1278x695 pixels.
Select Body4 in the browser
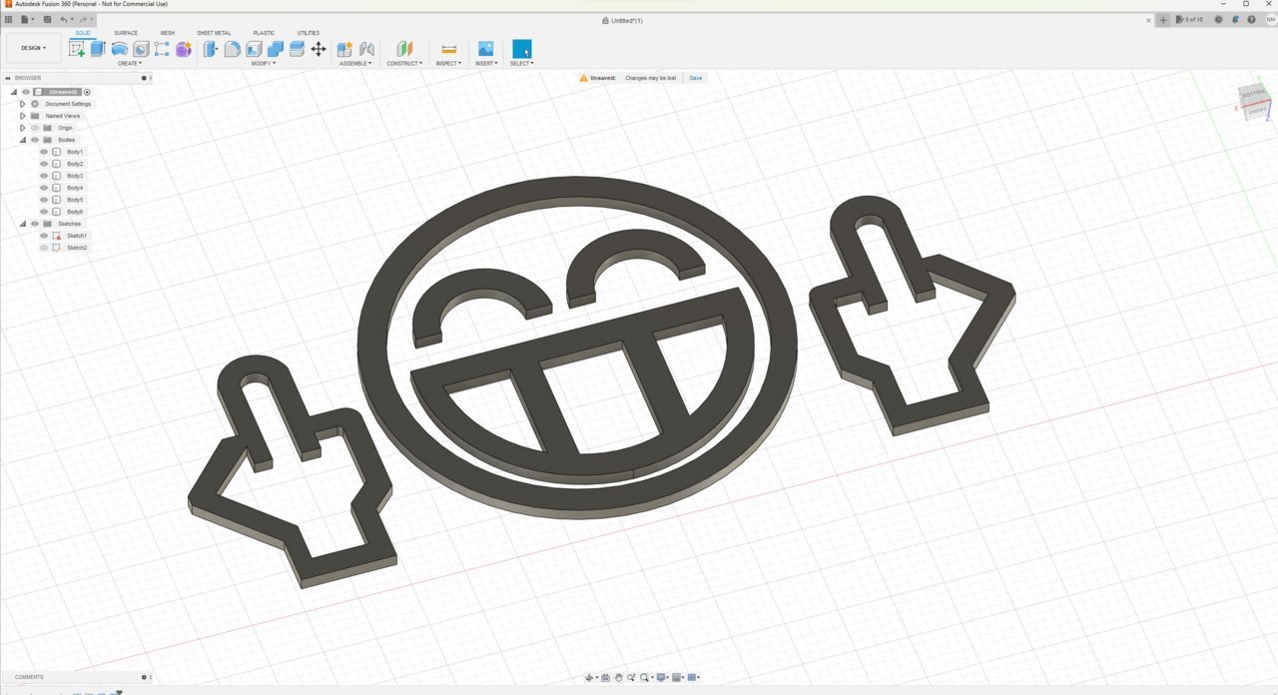(x=75, y=188)
